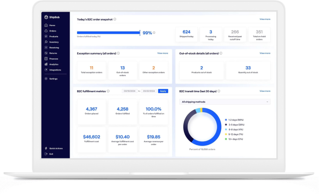
Task: Expand the All shipping methods dropdown
Action: click(x=225, y=102)
